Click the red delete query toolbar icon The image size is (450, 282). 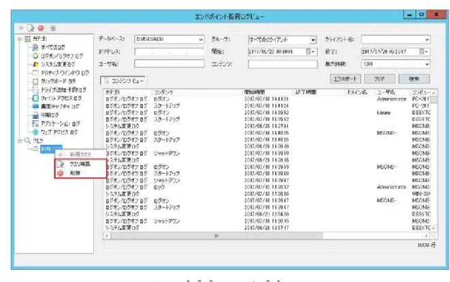click(41, 28)
